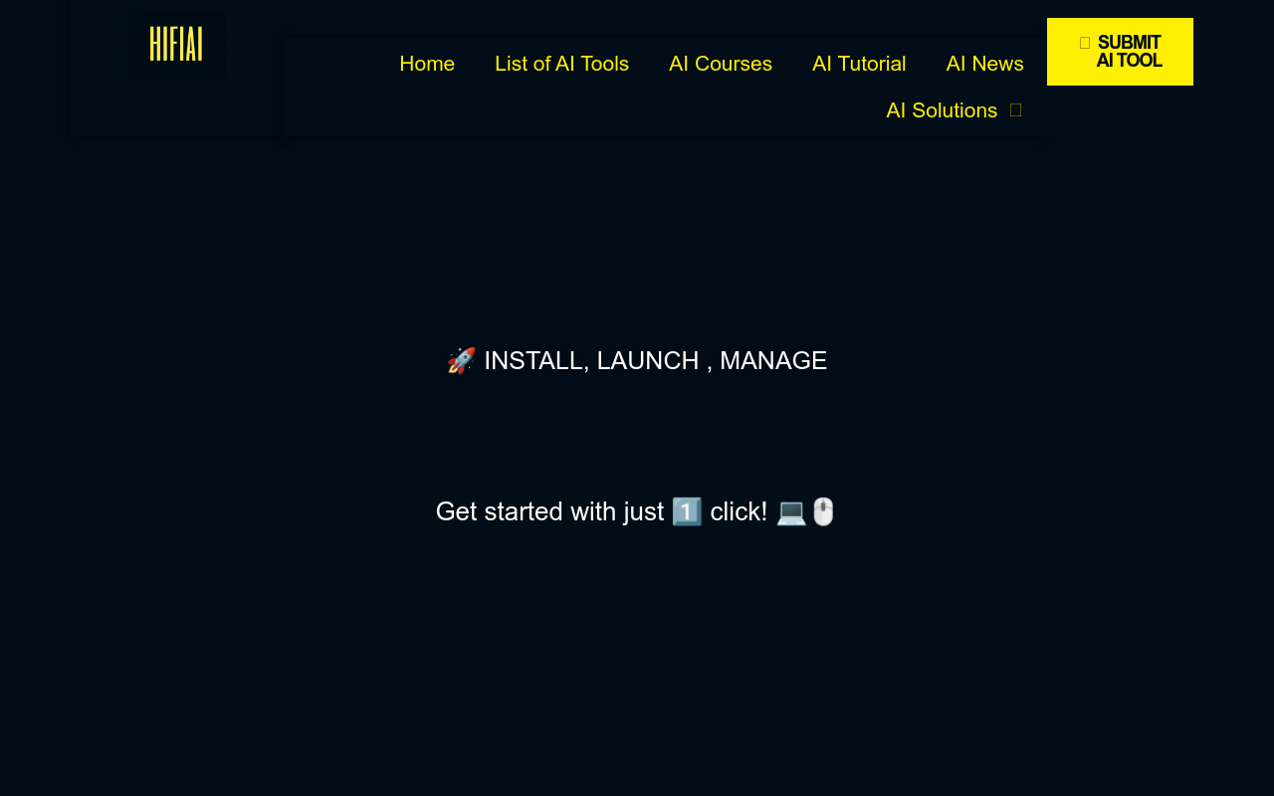The image size is (1274, 796).
Task: Click the Submit AI Tool button
Action: tap(1120, 52)
